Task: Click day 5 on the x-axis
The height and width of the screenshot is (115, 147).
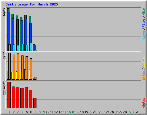Action: pyautogui.click(x=27, y=112)
